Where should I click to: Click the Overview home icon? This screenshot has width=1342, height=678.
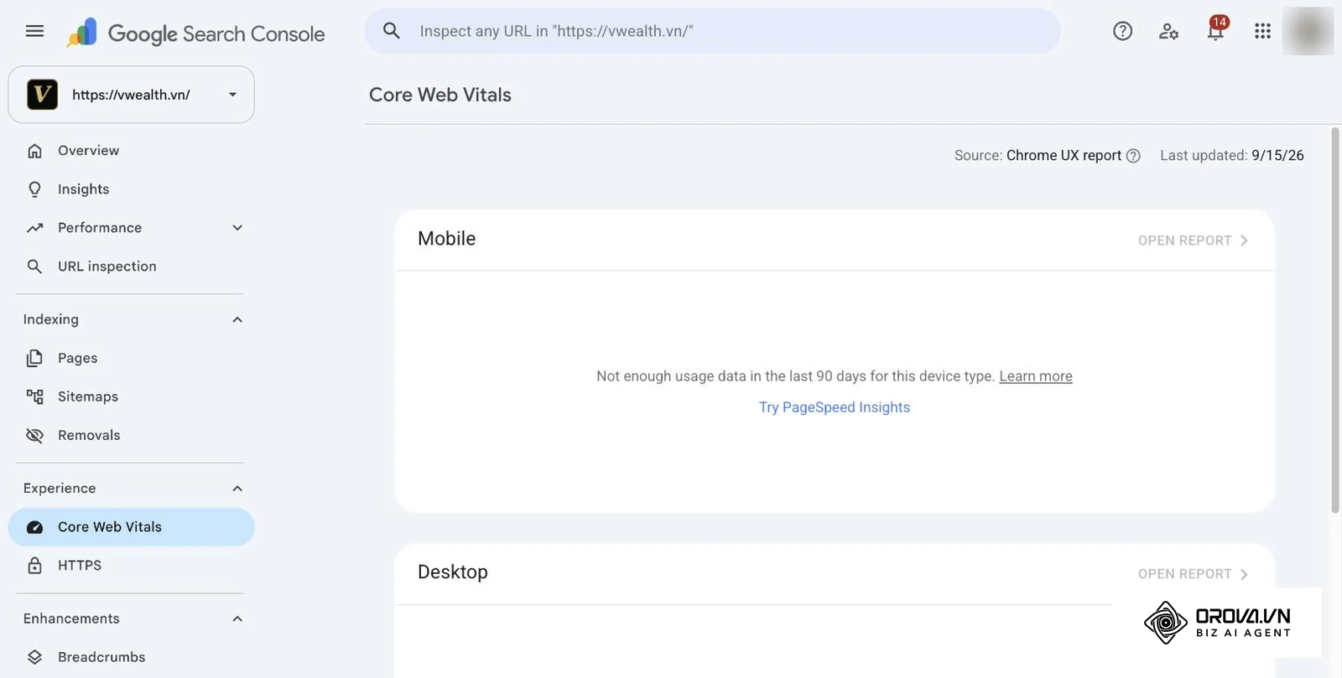click(x=34, y=151)
